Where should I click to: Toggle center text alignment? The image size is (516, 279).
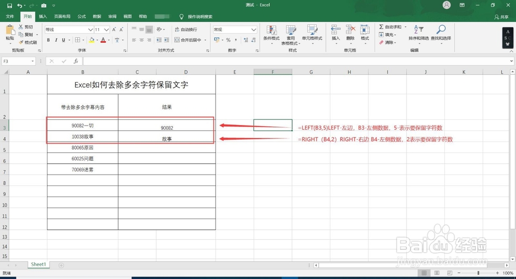(141, 40)
